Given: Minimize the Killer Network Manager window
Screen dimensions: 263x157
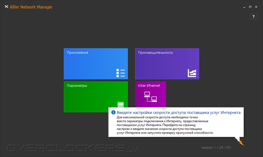Looking at the screenshot, I should 244,7.
